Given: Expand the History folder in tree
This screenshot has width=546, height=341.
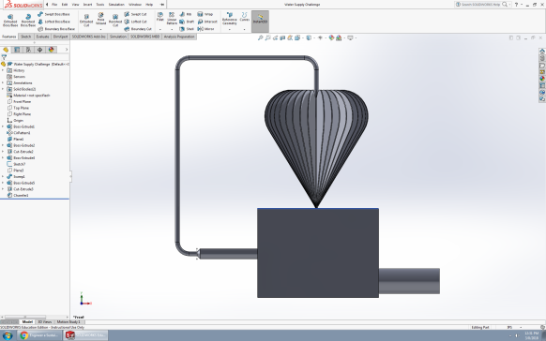Looking at the screenshot, I should [x=3, y=70].
